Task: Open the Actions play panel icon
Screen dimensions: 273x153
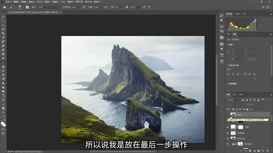Action: (222, 20)
